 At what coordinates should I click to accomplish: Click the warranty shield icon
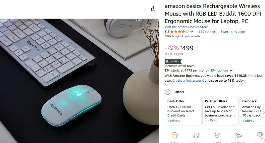pos(217,135)
